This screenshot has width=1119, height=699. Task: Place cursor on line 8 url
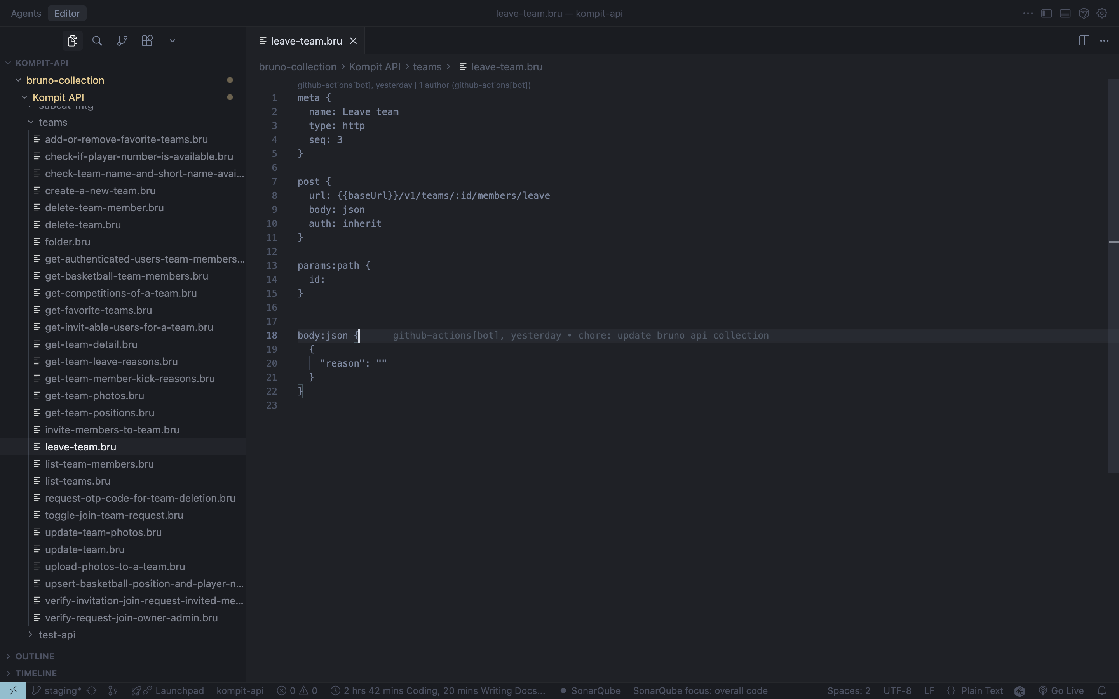click(x=430, y=196)
